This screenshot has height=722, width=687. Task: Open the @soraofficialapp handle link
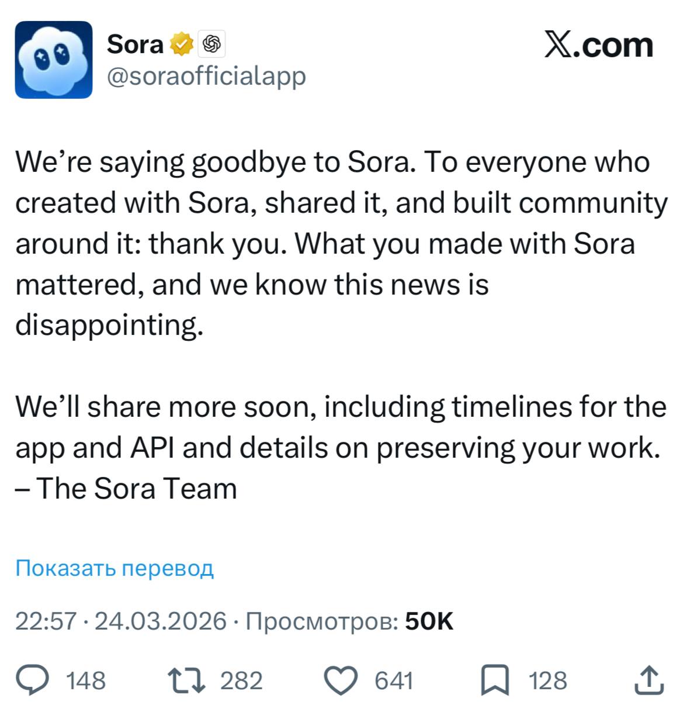pyautogui.click(x=206, y=76)
